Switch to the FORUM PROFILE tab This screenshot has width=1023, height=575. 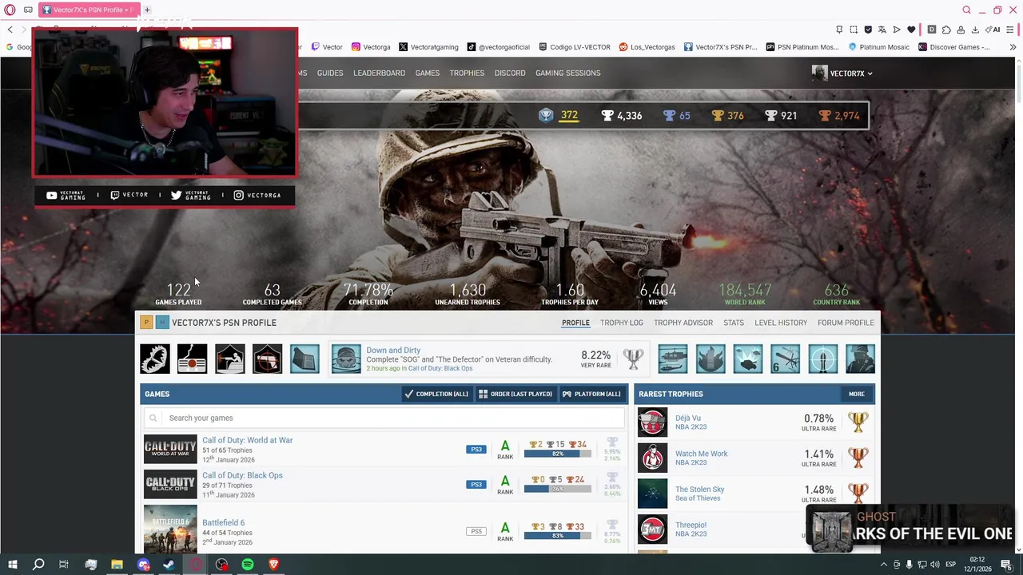(846, 323)
